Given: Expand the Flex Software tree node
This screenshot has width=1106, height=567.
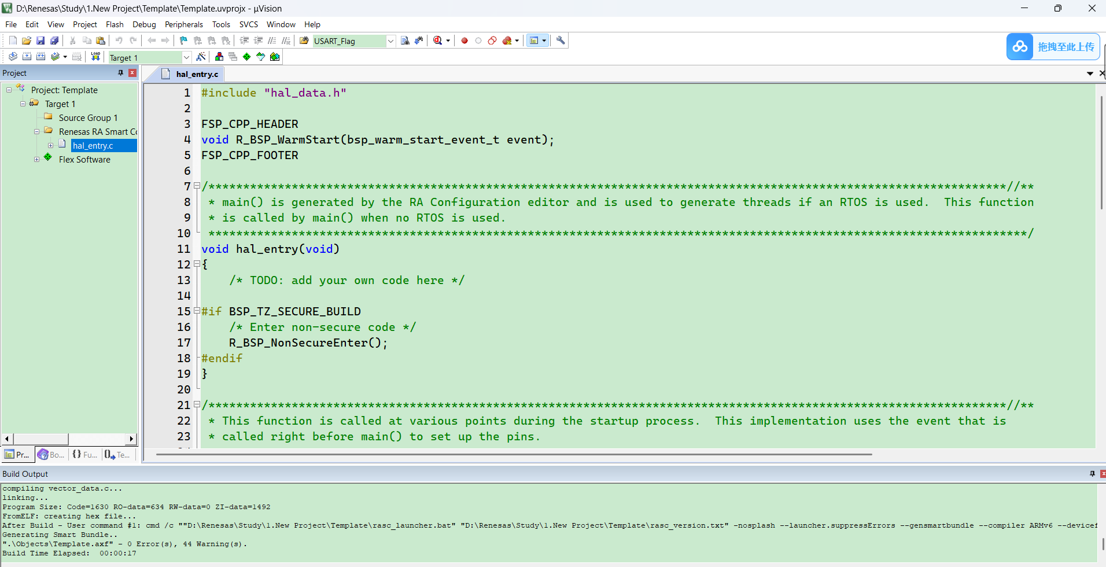Looking at the screenshot, I should pyautogui.click(x=36, y=159).
